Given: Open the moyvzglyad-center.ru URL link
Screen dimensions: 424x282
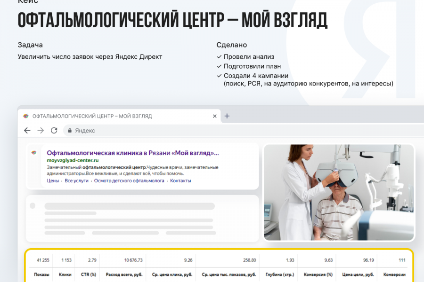Looking at the screenshot, I should (73, 160).
